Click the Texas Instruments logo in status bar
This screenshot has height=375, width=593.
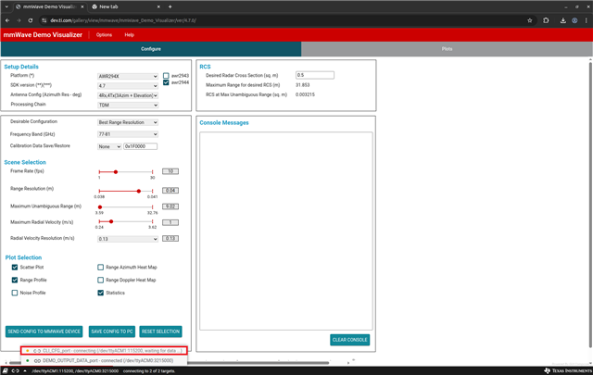point(568,370)
